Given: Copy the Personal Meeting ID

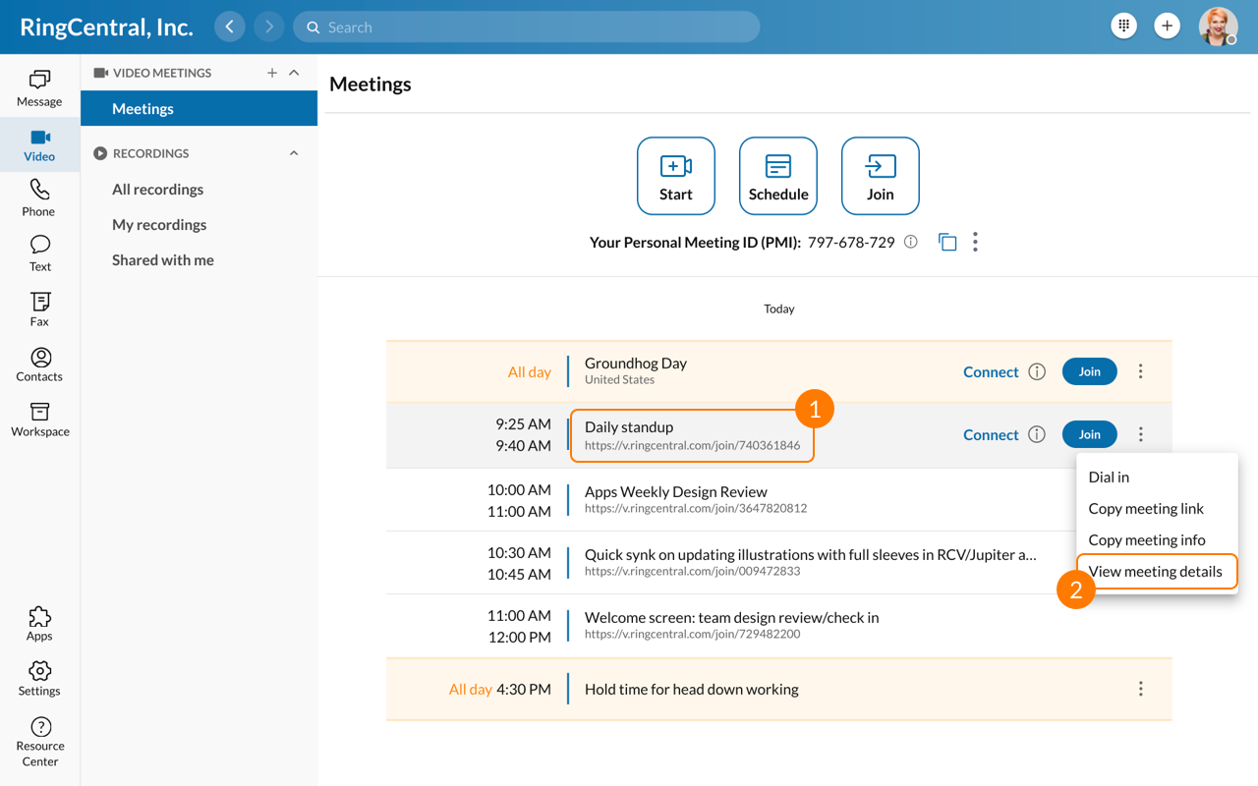Looking at the screenshot, I should (x=947, y=242).
